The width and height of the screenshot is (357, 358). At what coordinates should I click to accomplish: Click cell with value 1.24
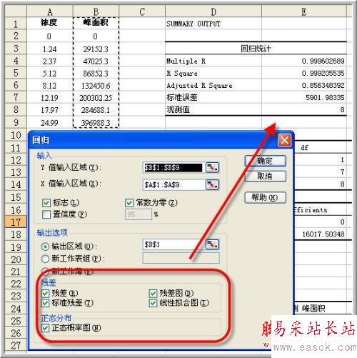click(x=50, y=49)
